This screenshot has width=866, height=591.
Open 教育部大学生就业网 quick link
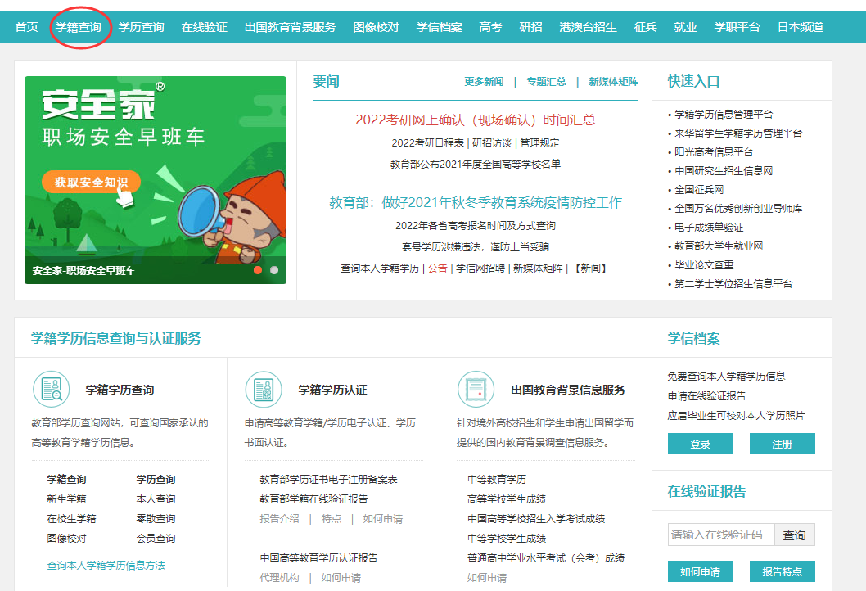tap(719, 246)
